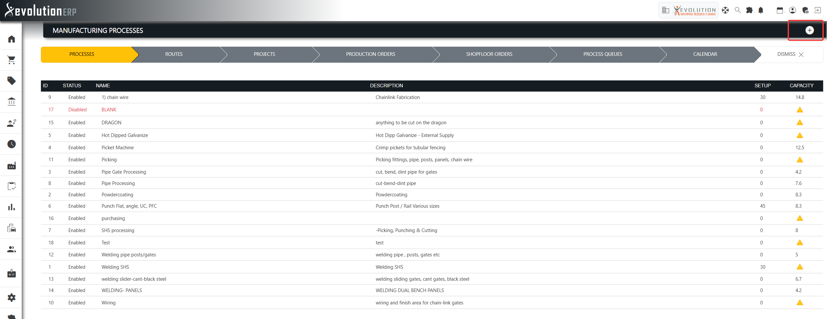Open the SHS processing row
Screen dimensions: 827x319
click(432, 230)
